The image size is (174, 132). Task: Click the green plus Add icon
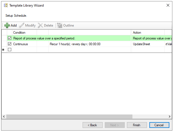tap(7, 25)
